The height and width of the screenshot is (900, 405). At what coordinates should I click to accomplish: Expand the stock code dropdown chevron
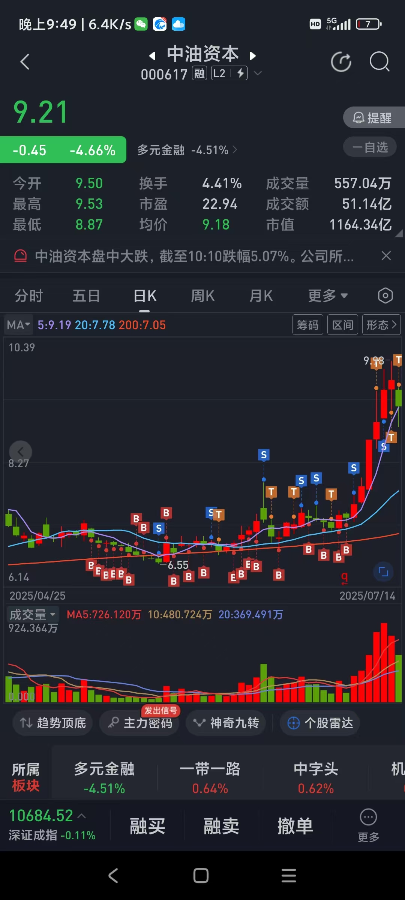point(258,73)
